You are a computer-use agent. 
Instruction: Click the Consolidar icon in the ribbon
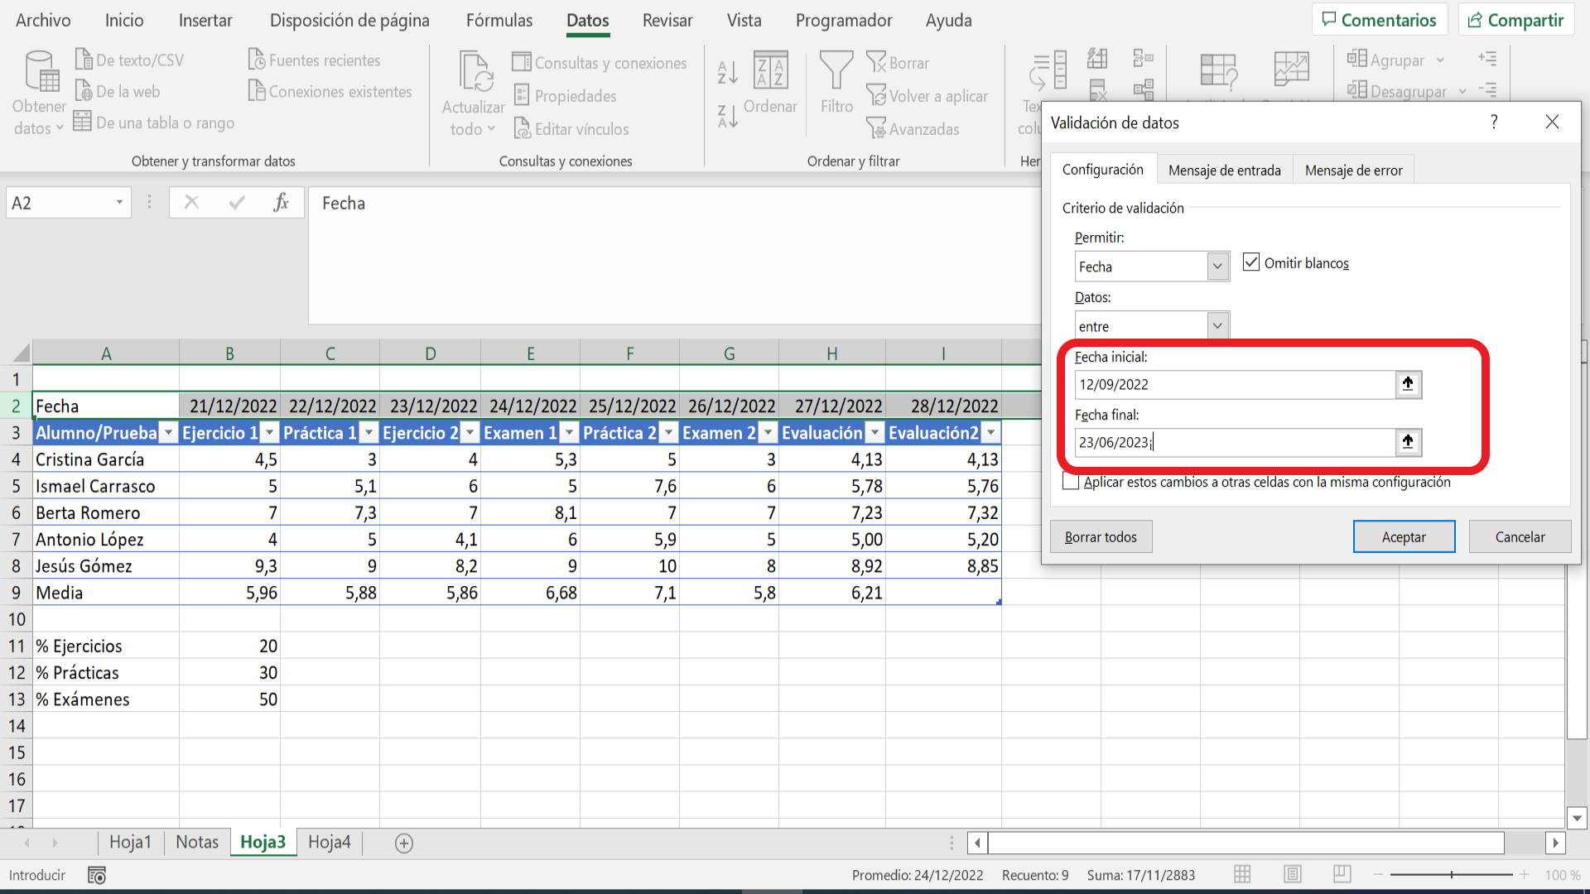1144,58
